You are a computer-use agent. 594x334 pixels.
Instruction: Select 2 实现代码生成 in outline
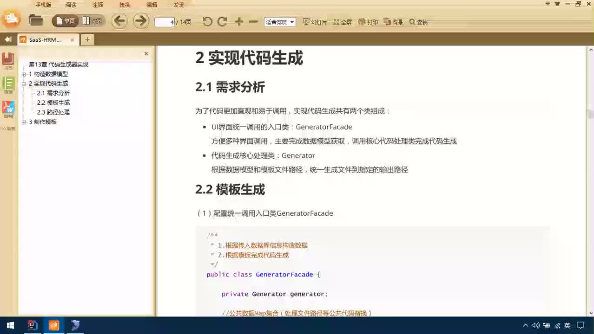(48, 83)
